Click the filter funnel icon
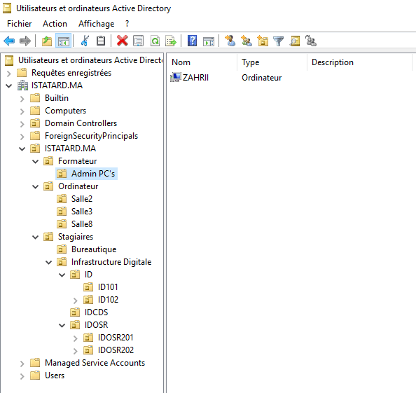416x393 pixels. point(279,41)
